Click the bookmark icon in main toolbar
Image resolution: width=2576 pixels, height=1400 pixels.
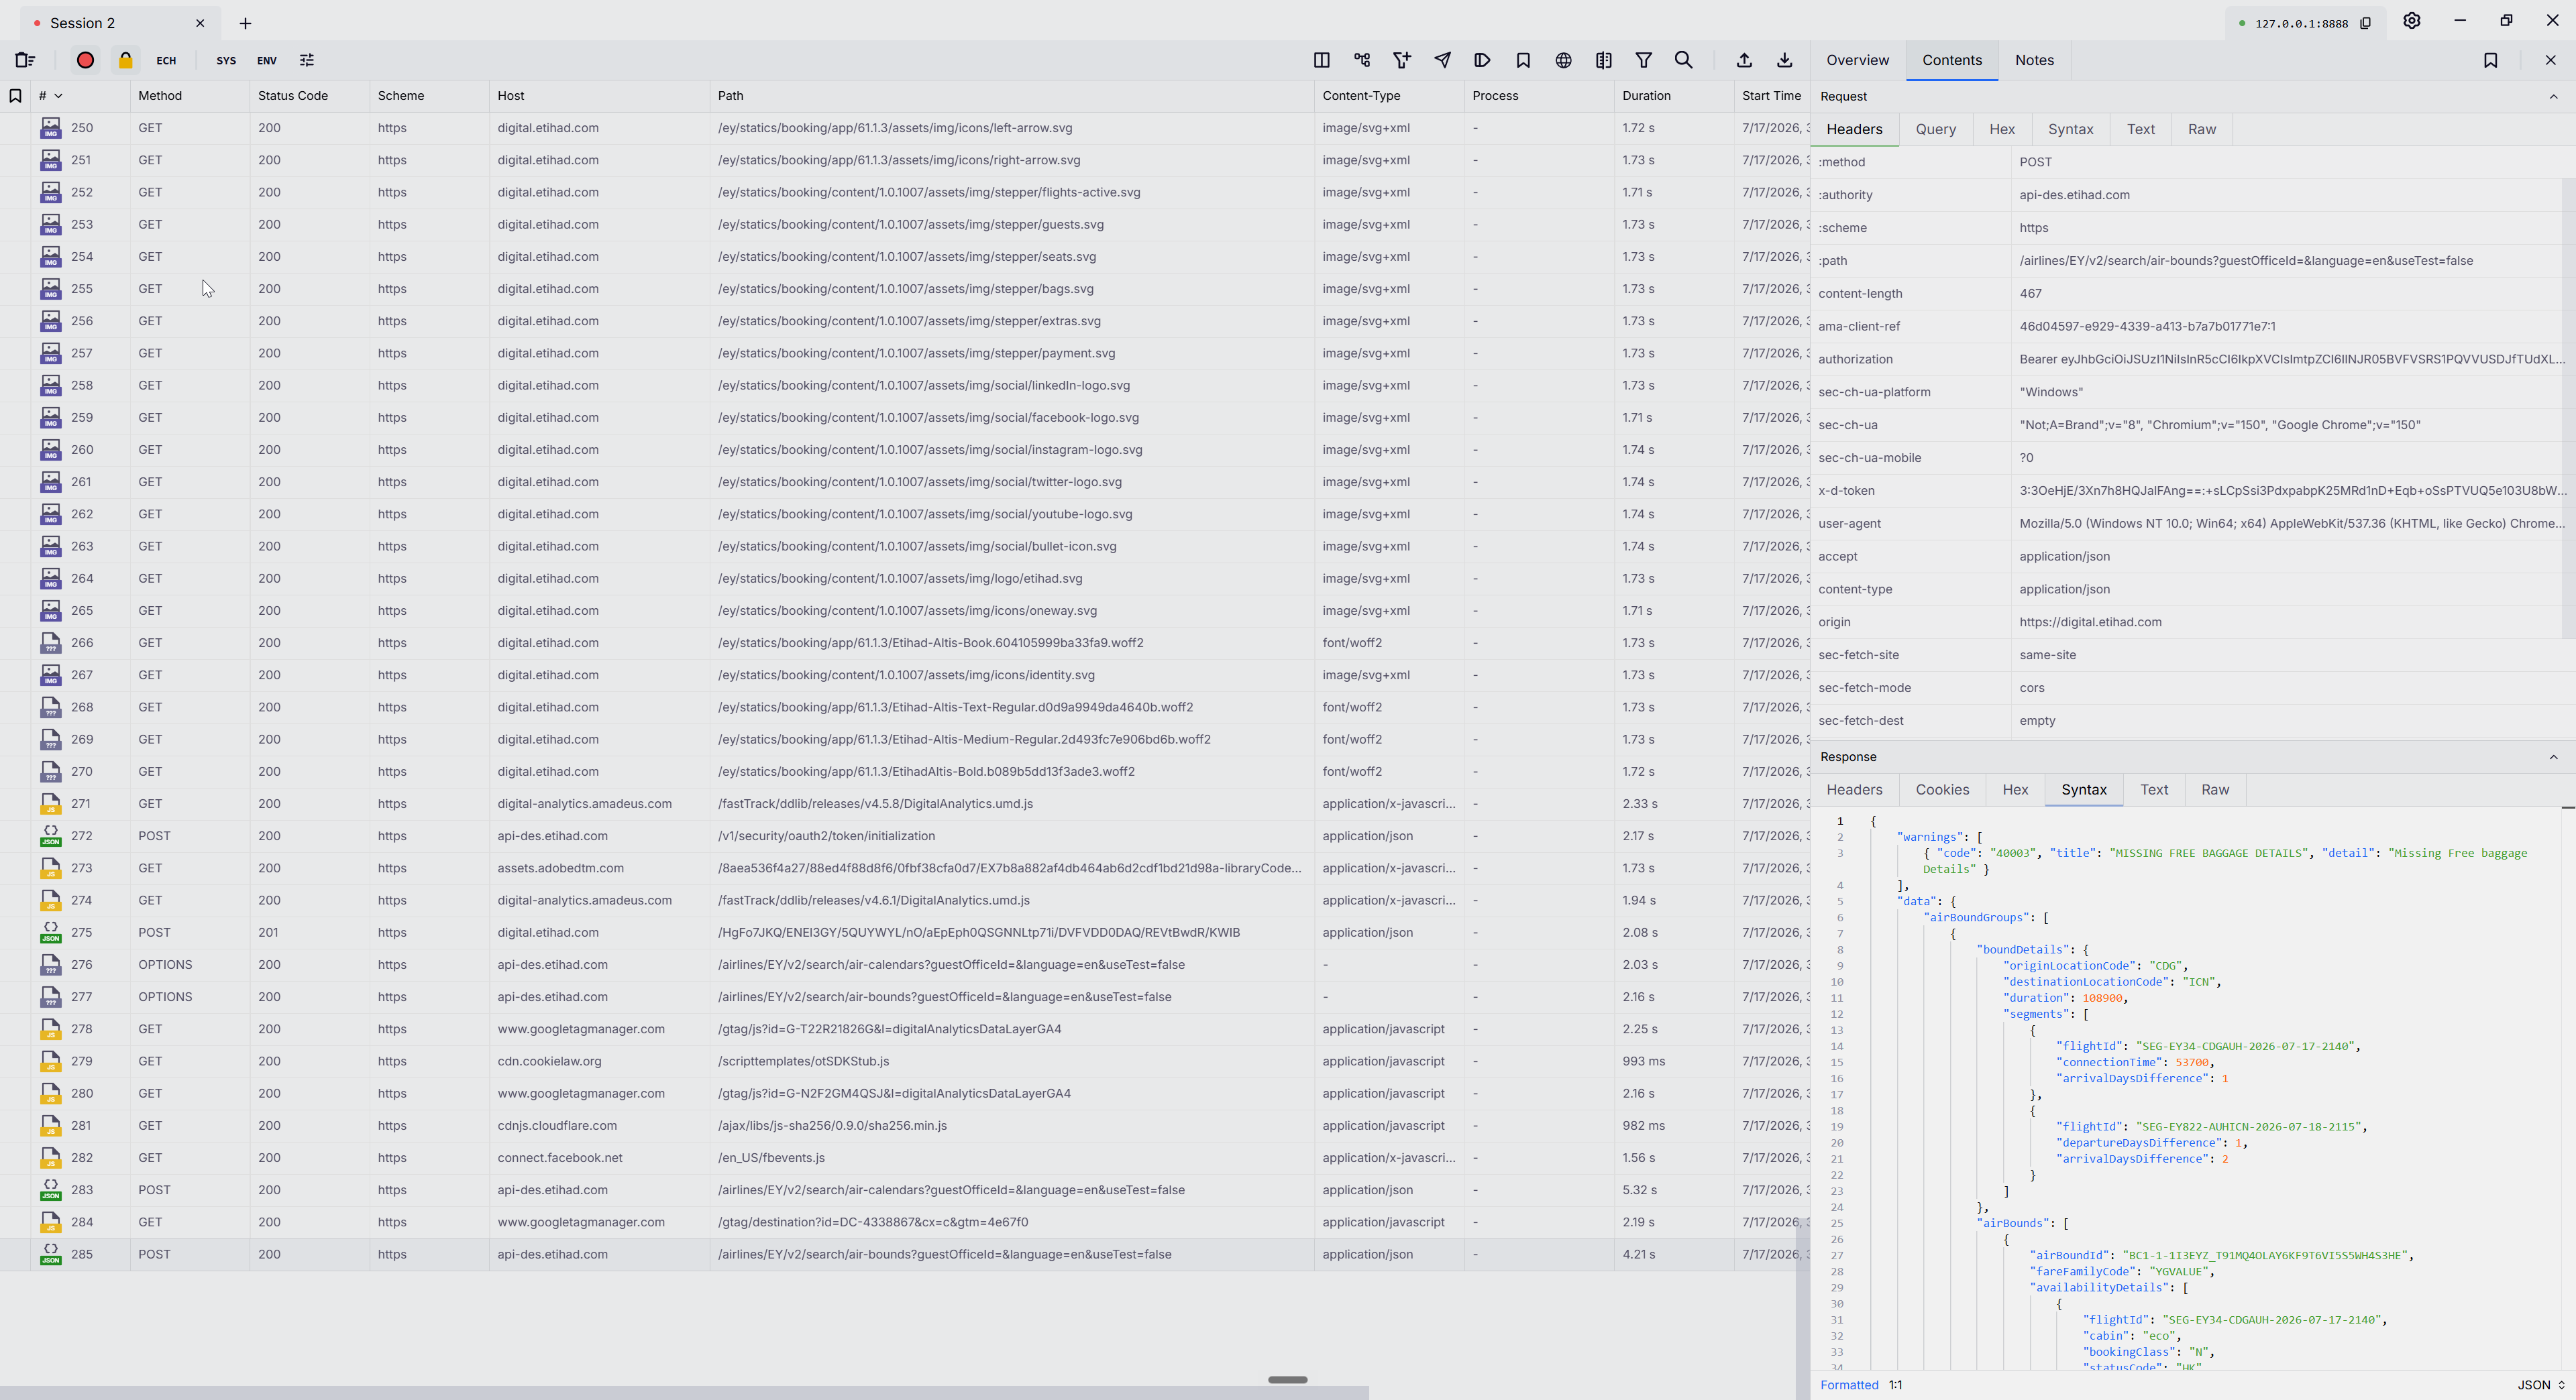click(x=1523, y=60)
